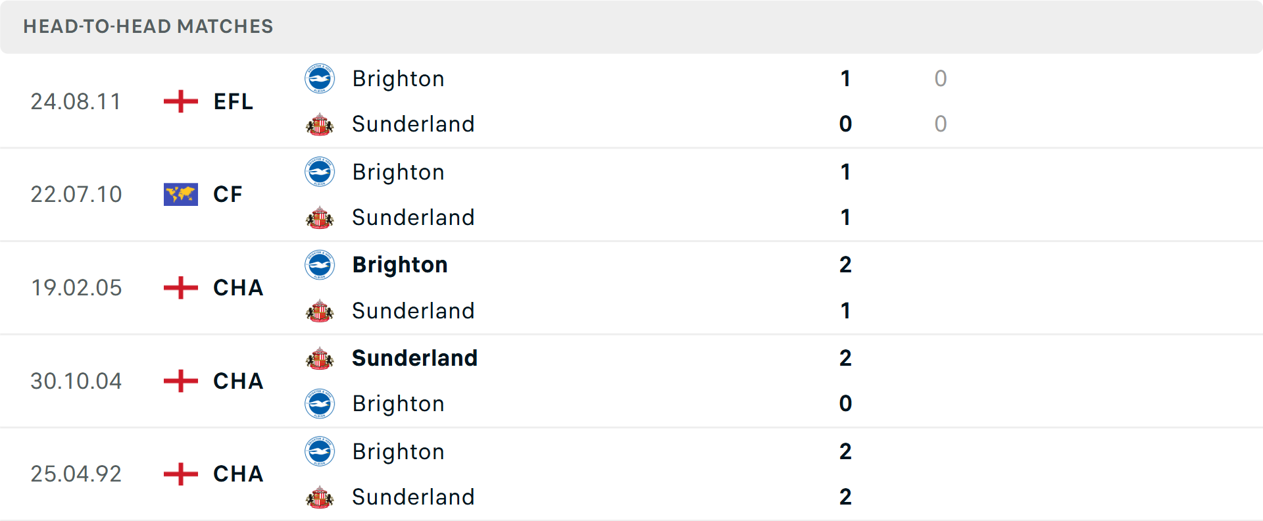Select CF competition label
Image resolution: width=1263 pixels, height=521 pixels.
(x=228, y=195)
